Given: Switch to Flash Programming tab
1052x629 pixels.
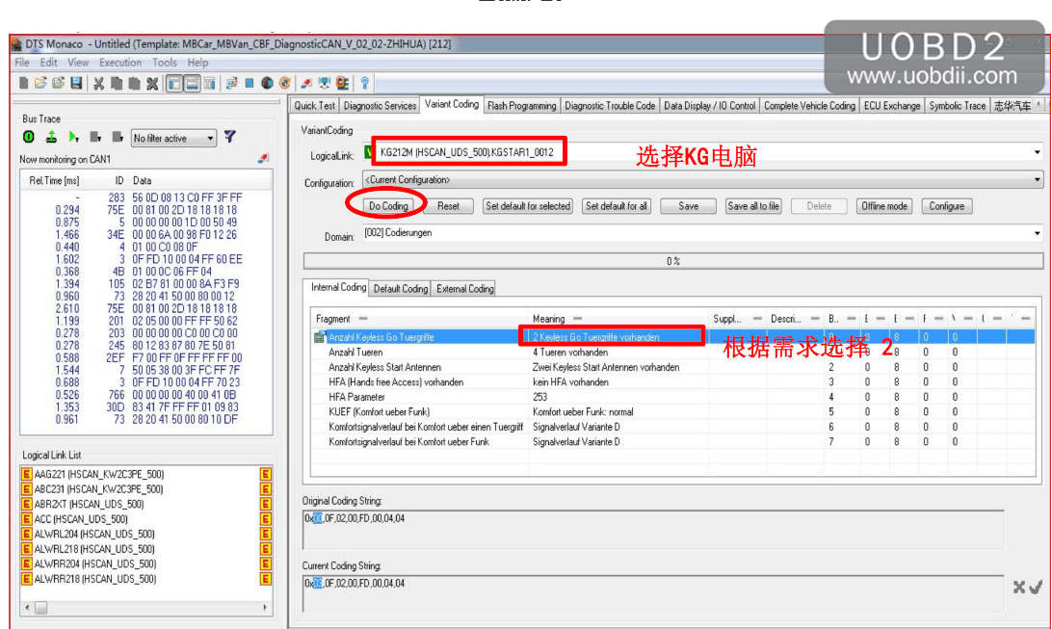Looking at the screenshot, I should coord(521,105).
